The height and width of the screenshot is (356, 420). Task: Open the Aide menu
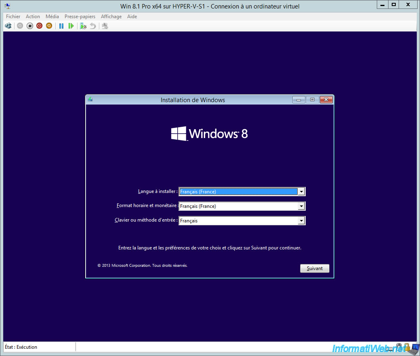132,16
